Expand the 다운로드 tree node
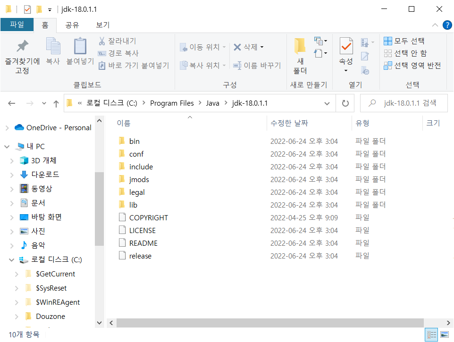This screenshot has height=342, width=454. (x=12, y=175)
